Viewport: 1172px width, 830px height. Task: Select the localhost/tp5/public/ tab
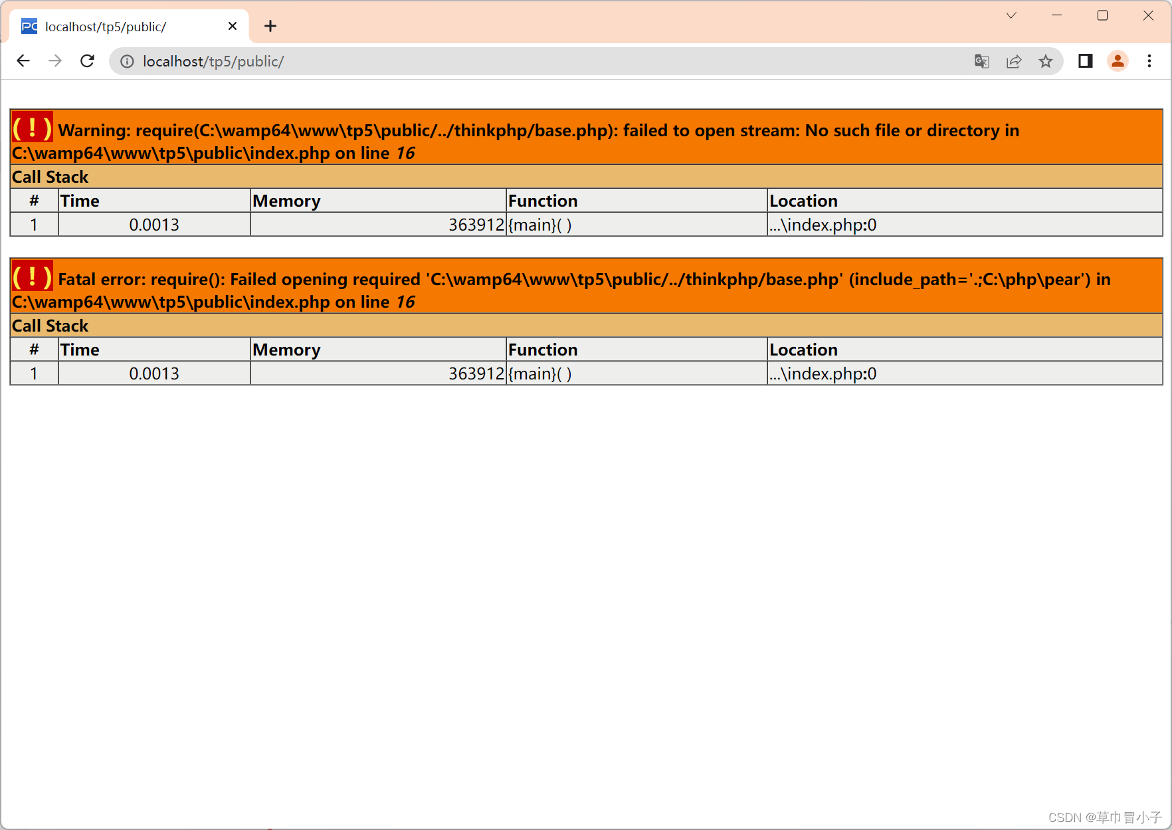pos(130,26)
